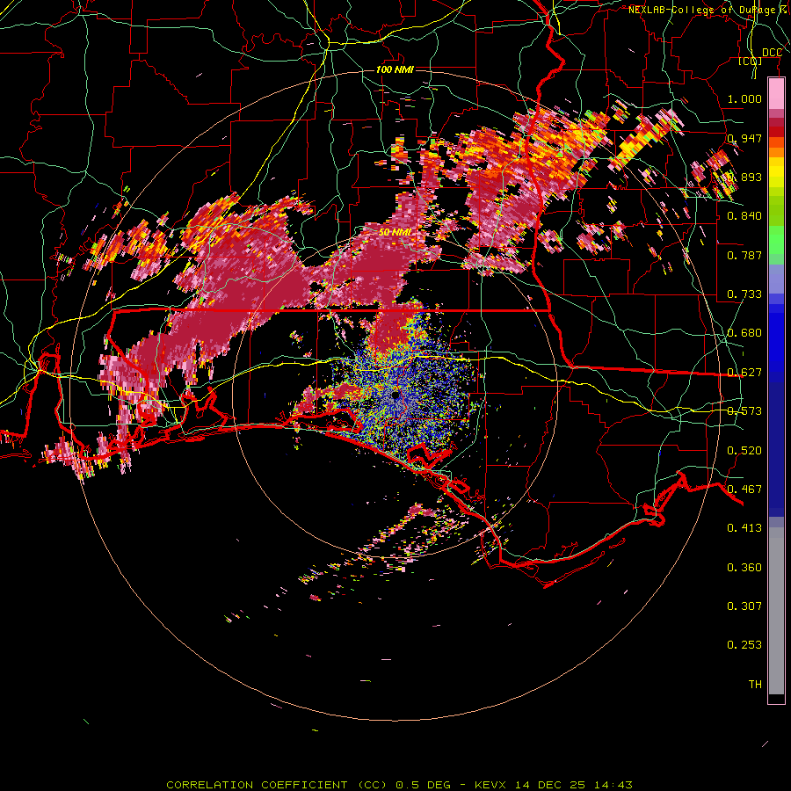The height and width of the screenshot is (791, 791).
Task: Pick the bright green swatch beside 0.787
Action: [776, 243]
